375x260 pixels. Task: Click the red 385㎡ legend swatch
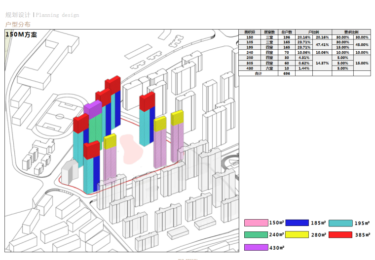click(340, 235)
